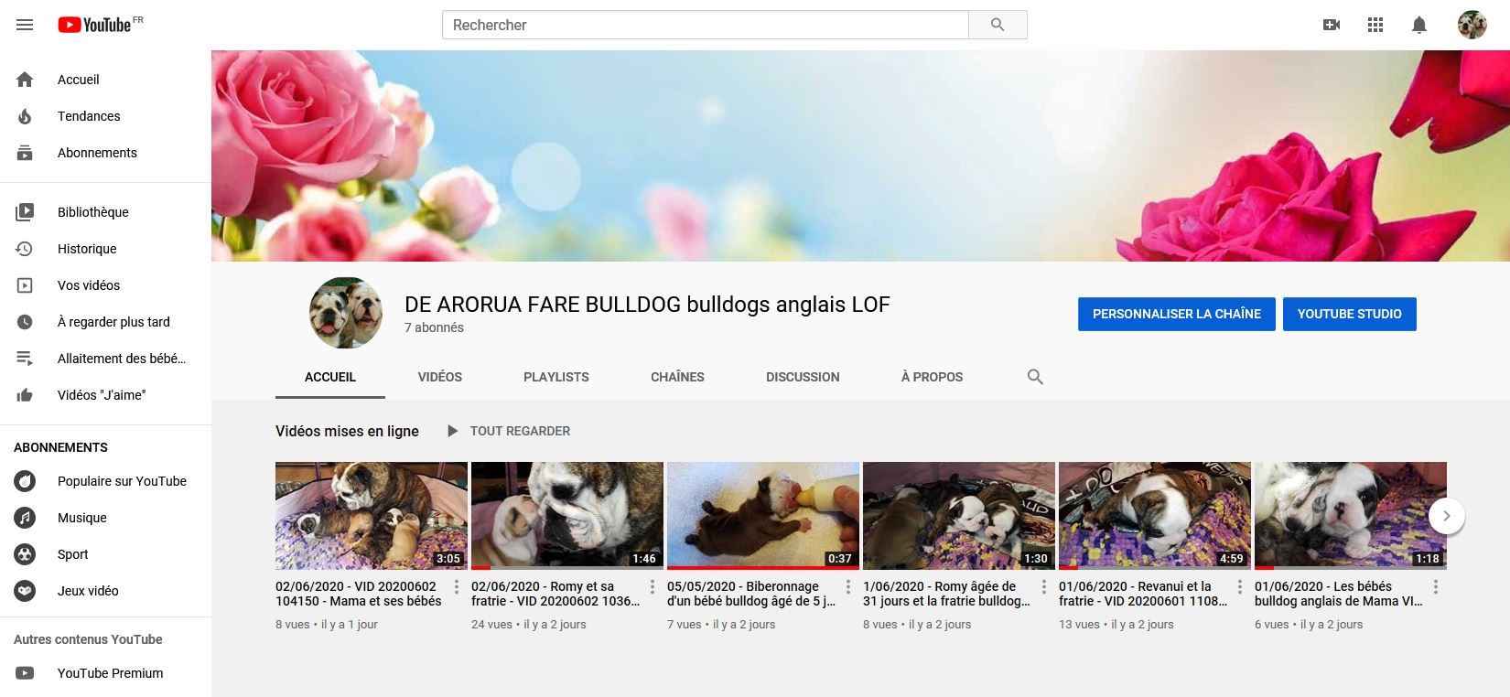The width and height of the screenshot is (1510, 697).
Task: Click the Accueil home icon in sidebar
Action: (x=25, y=80)
